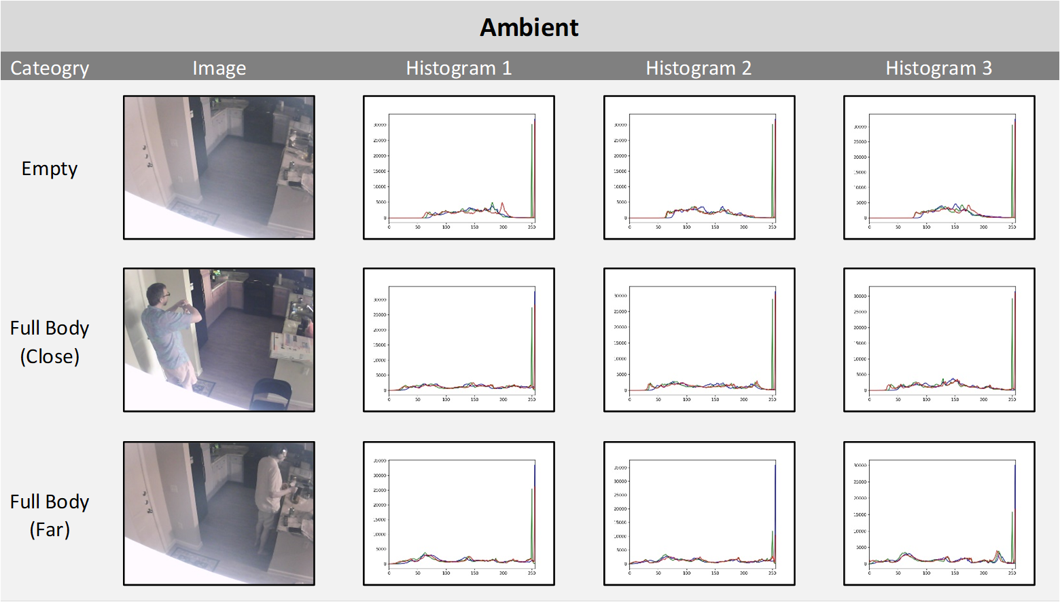Select Histogram 2 in the Empty row
The width and height of the screenshot is (1060, 602).
click(699, 168)
